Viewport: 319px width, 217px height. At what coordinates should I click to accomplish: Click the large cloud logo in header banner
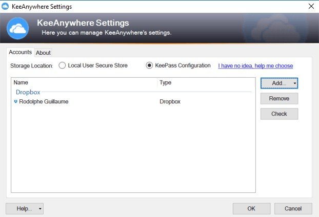[18, 28]
